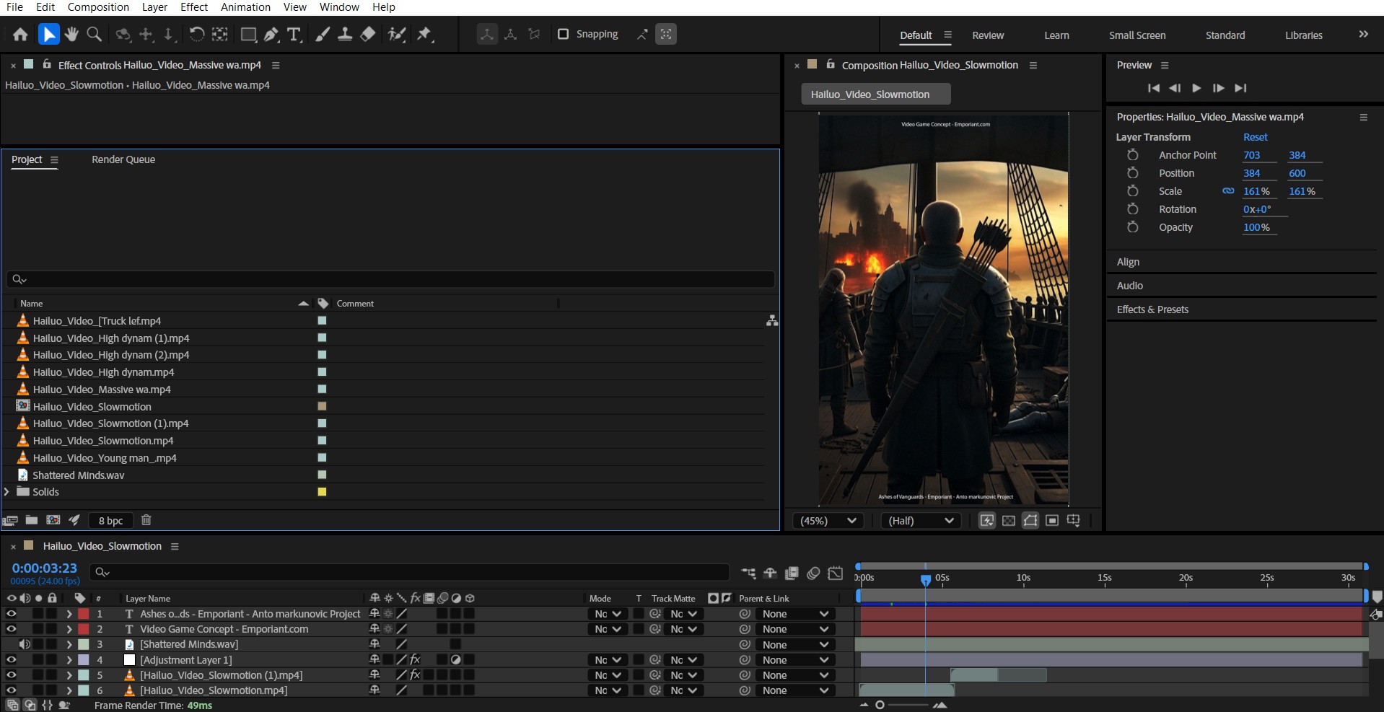The height and width of the screenshot is (712, 1384).
Task: Toggle transparency grid in Composition viewer
Action: coord(1009,521)
